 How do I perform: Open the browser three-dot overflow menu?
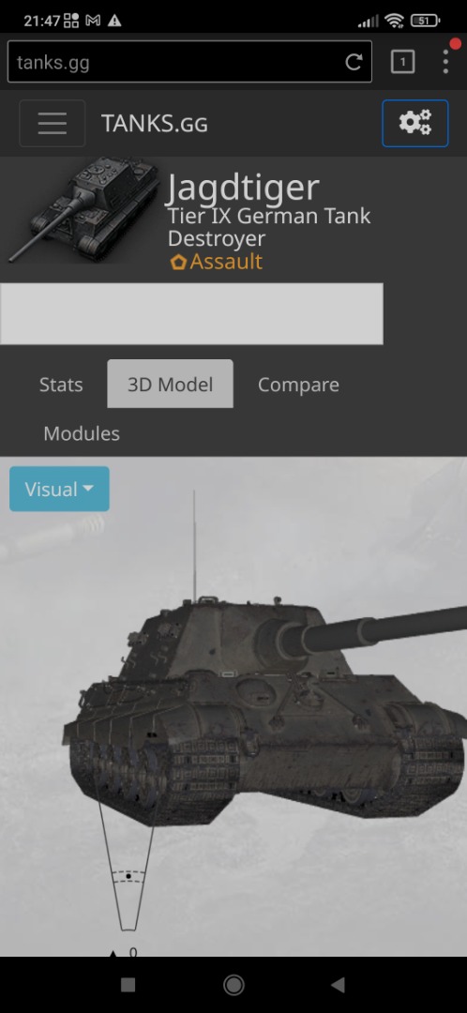click(445, 62)
